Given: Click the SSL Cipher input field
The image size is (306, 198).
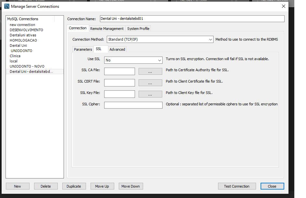Looking at the screenshot, I should [x=133, y=105].
